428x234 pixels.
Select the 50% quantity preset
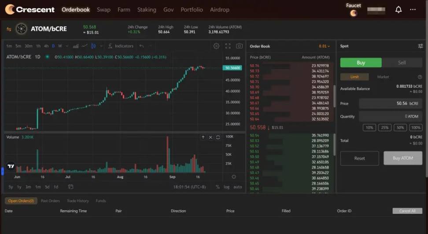(400, 127)
